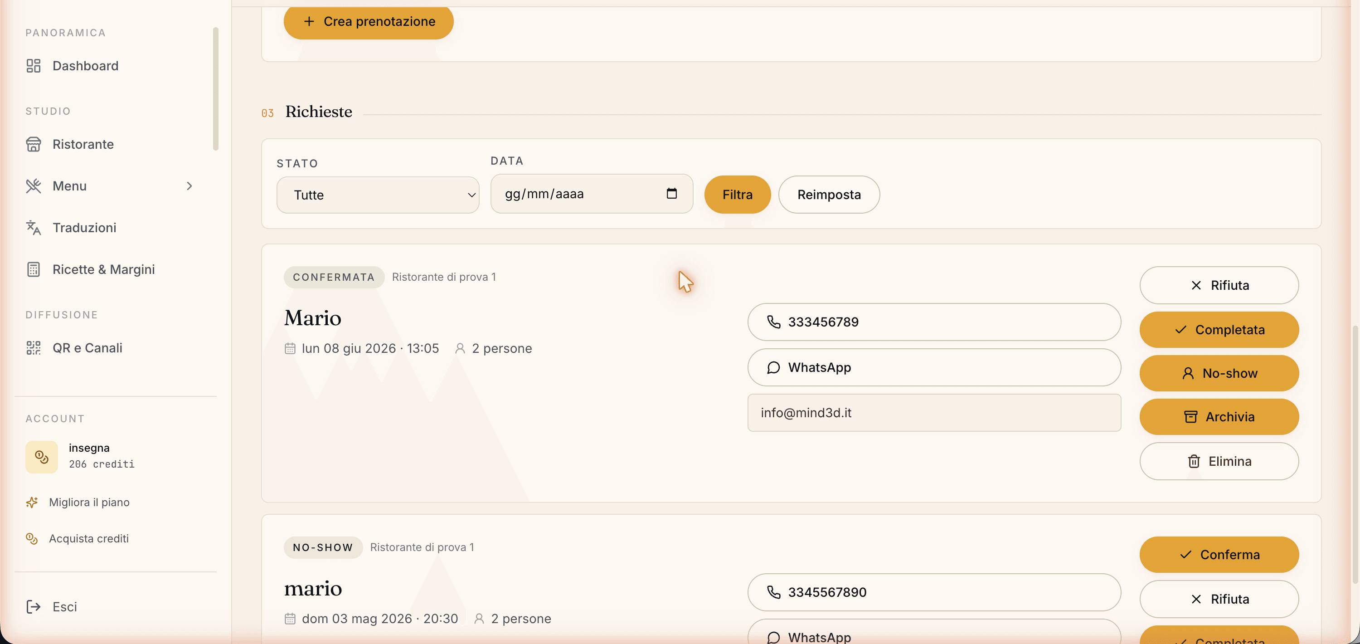Click archive box icon in Archivia button

click(x=1190, y=417)
